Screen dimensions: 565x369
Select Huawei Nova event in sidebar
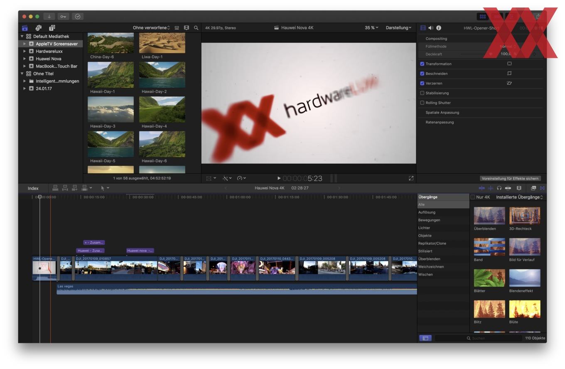point(49,59)
